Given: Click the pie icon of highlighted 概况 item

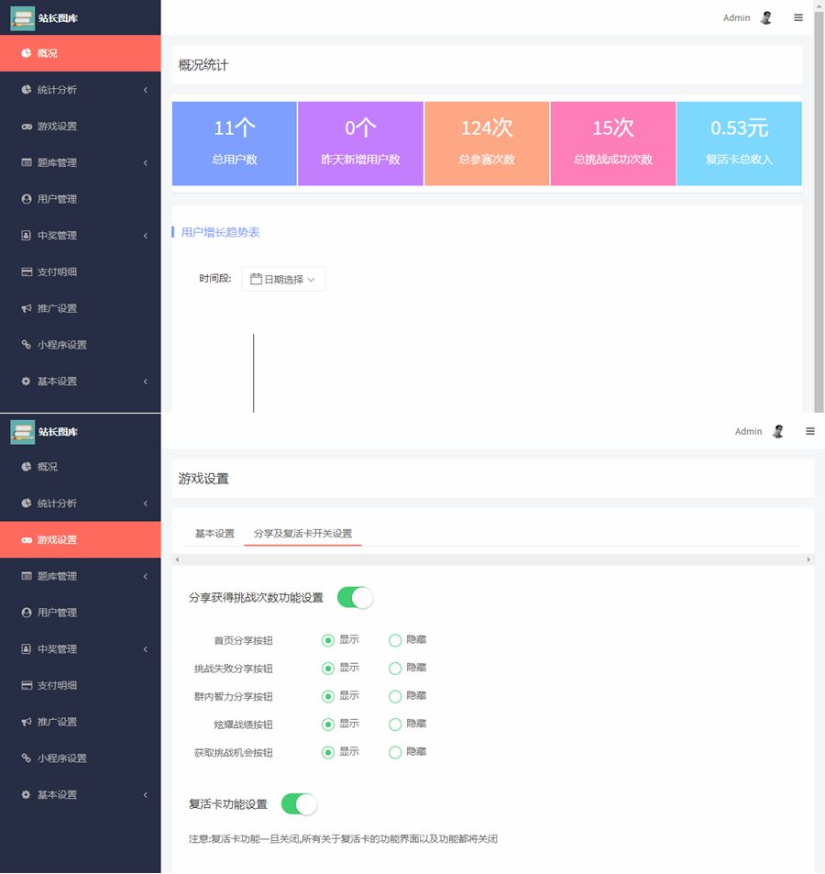Looking at the screenshot, I should 27,53.
